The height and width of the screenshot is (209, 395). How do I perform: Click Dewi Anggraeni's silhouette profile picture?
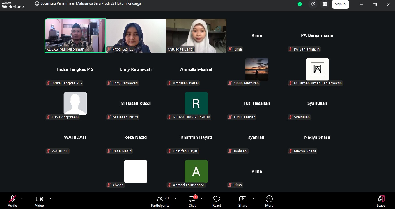click(x=75, y=103)
